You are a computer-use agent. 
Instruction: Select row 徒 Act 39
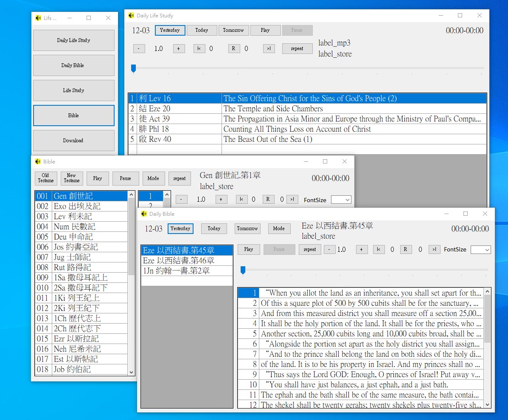click(x=307, y=118)
